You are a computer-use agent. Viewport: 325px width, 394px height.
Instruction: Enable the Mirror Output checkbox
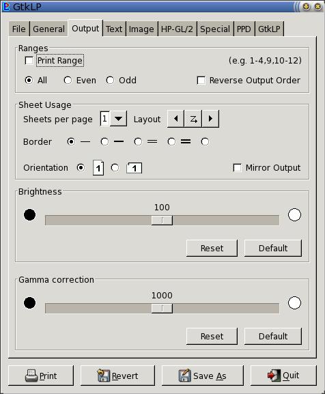coord(237,167)
